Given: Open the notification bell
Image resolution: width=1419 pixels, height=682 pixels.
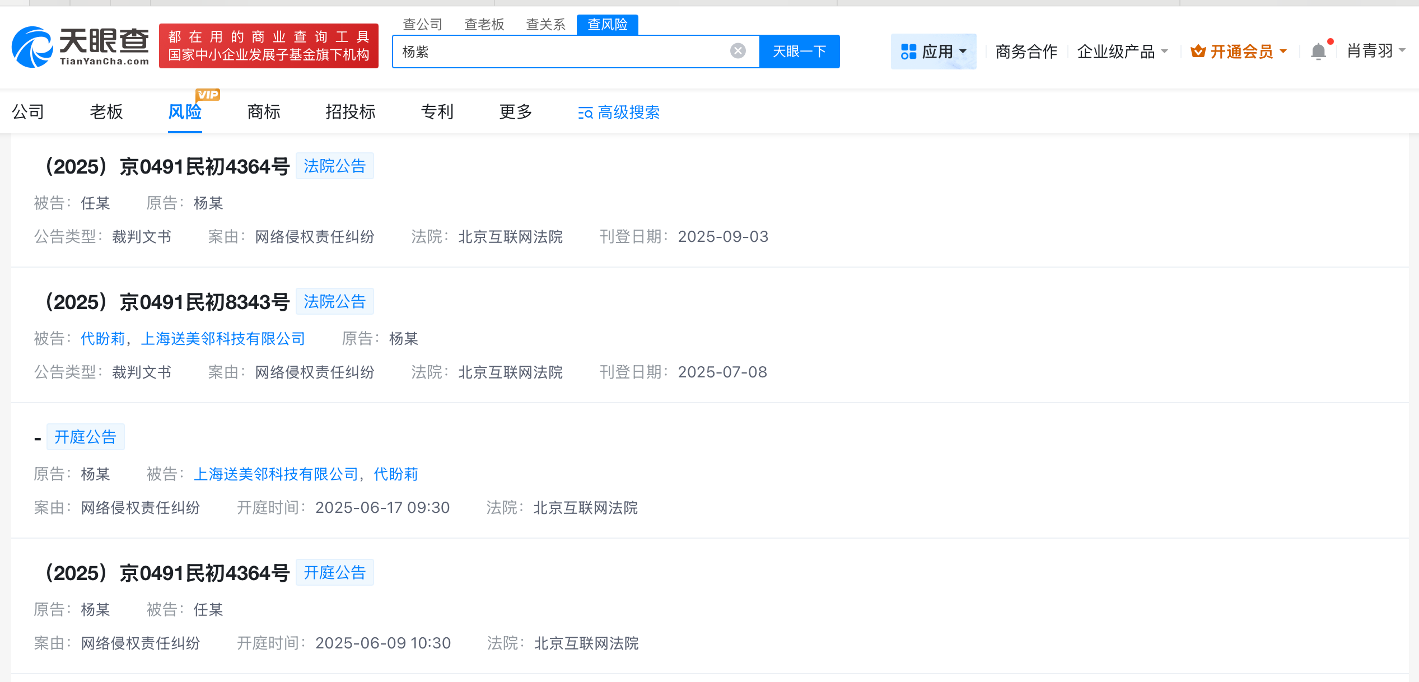Looking at the screenshot, I should coord(1318,52).
